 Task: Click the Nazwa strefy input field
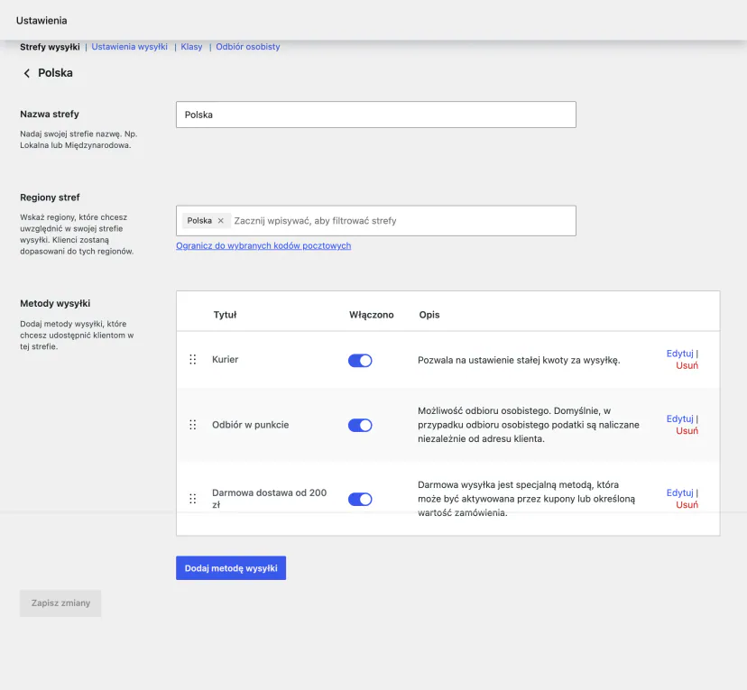pyautogui.click(x=376, y=115)
